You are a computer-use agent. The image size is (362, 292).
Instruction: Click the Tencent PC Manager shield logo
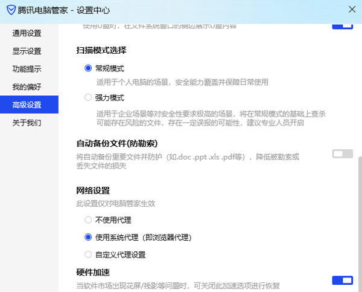point(11,10)
